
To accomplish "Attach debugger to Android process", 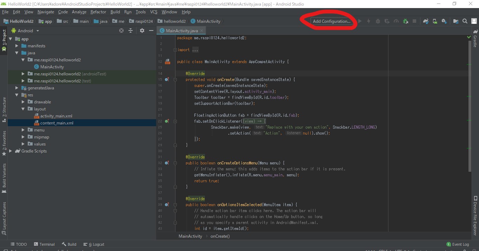I will [x=406, y=21].
